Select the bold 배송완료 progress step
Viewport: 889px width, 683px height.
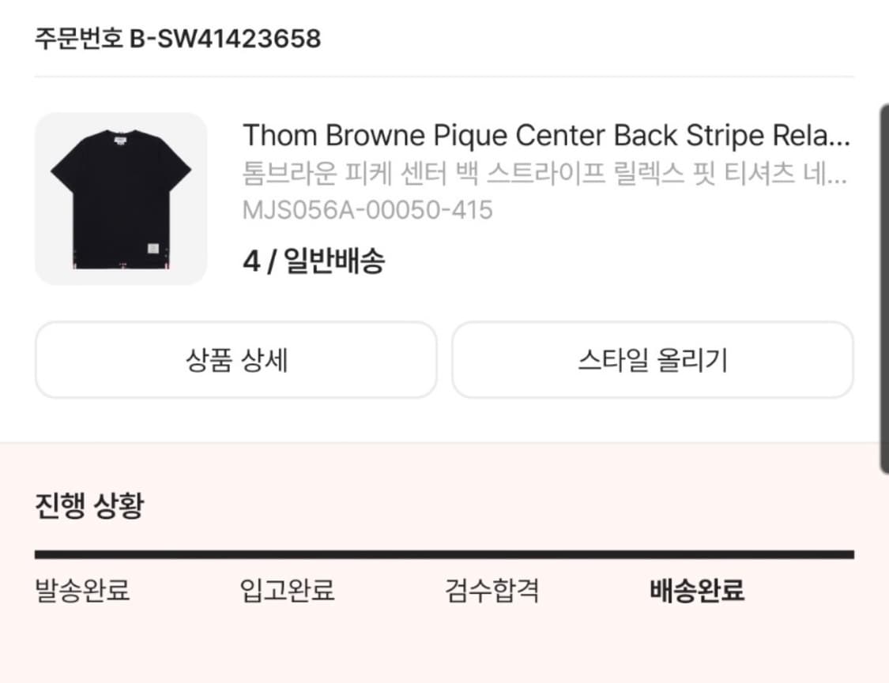click(x=696, y=590)
